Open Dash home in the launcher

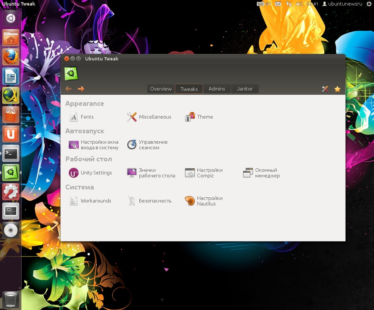click(10, 18)
